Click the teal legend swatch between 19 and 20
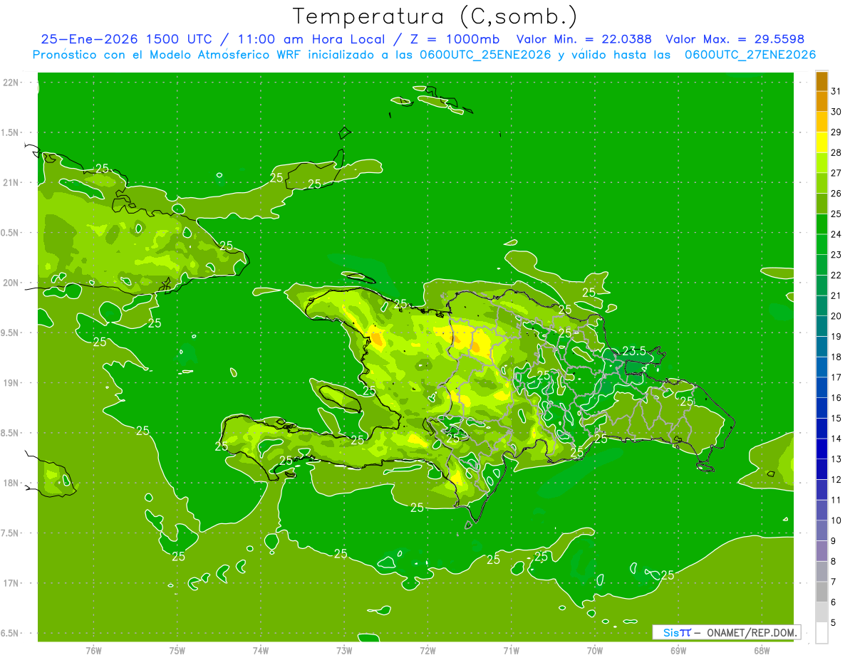Screen dimensions: 855x660 (822, 326)
